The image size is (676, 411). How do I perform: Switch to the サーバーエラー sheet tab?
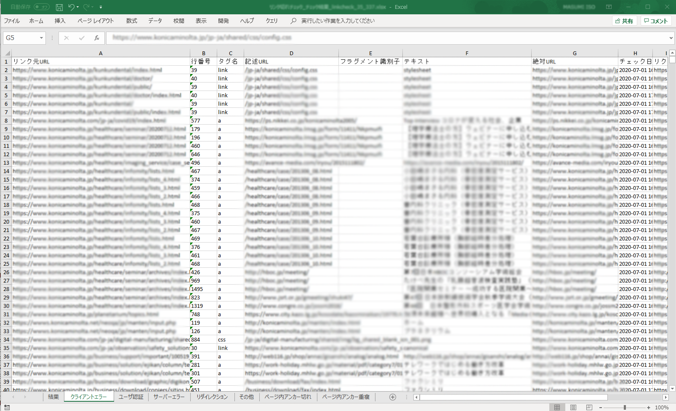pos(169,397)
